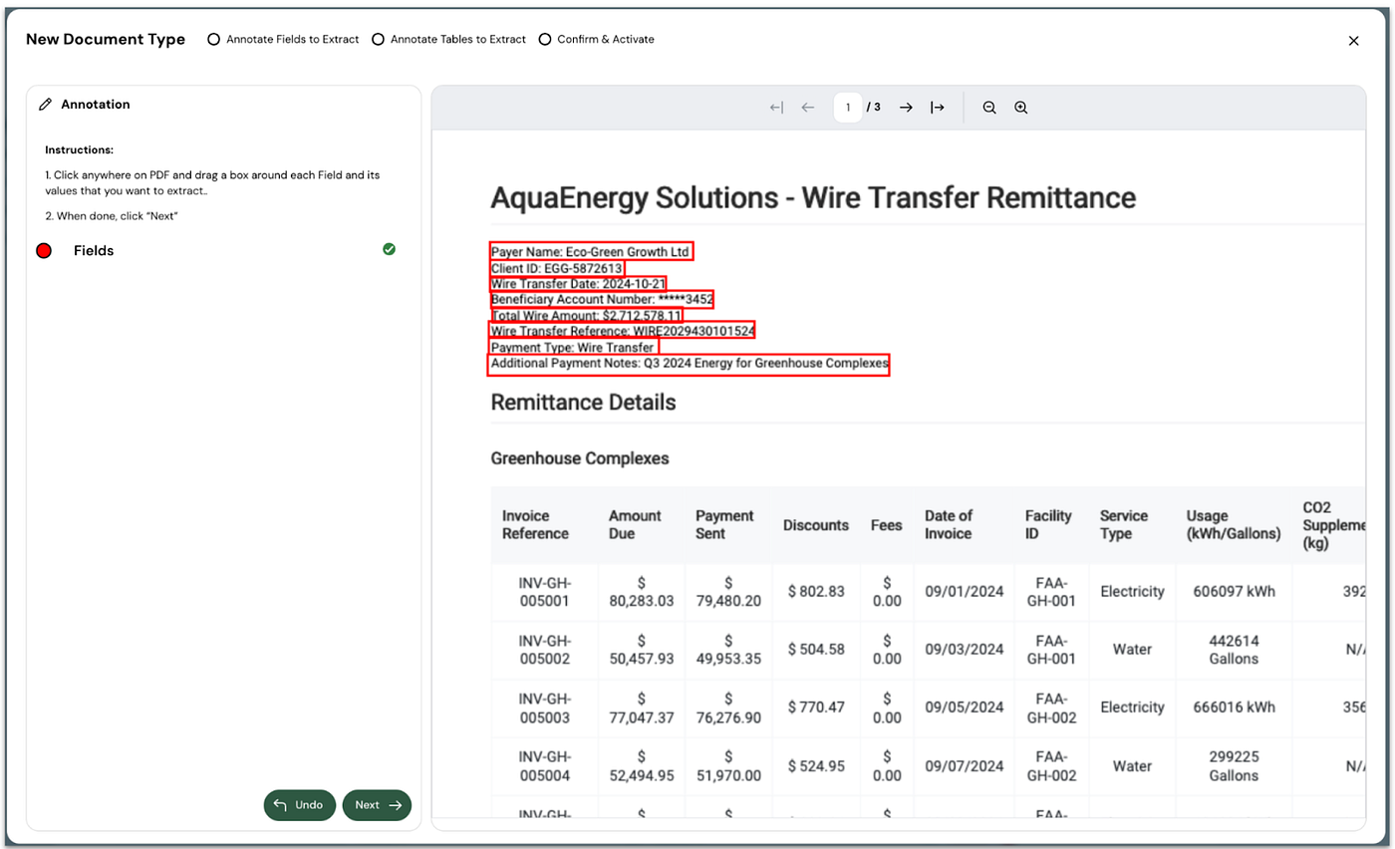The image size is (1395, 849).
Task: Jump to the first page of the PDF
Action: [x=775, y=107]
